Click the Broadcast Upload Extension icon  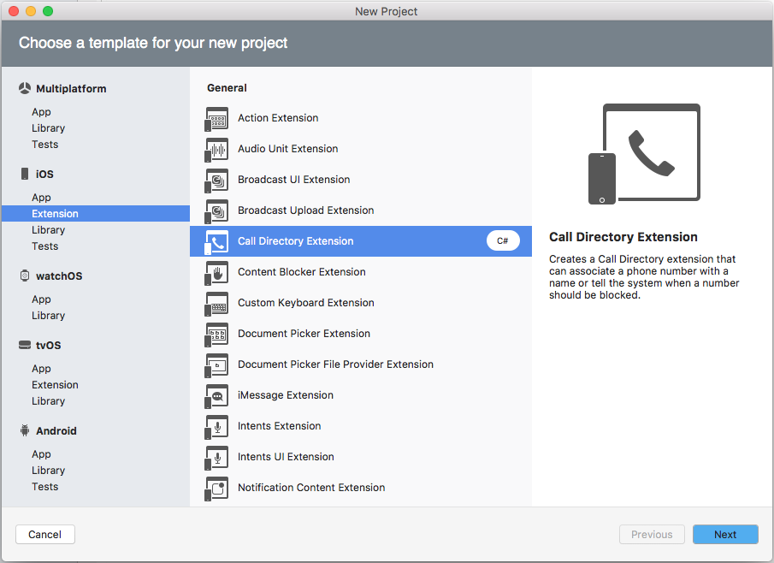pos(217,210)
